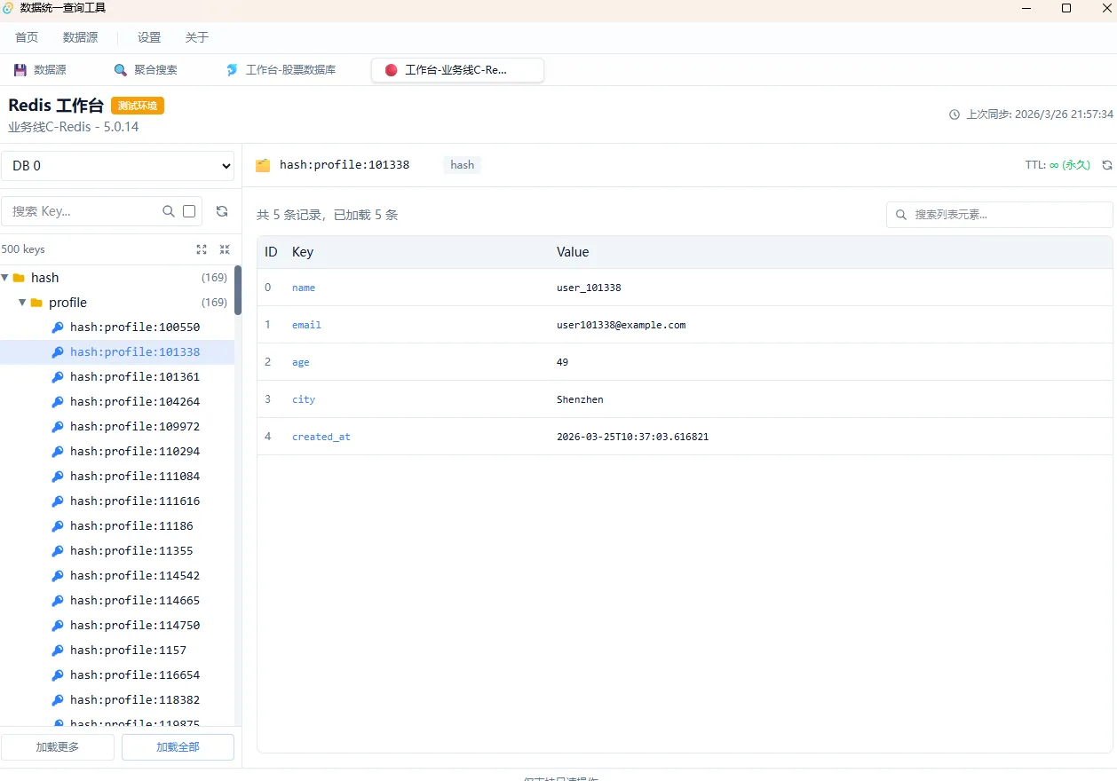Click the magnifier icon in the Key search box
This screenshot has height=781, width=1117.
(x=168, y=211)
